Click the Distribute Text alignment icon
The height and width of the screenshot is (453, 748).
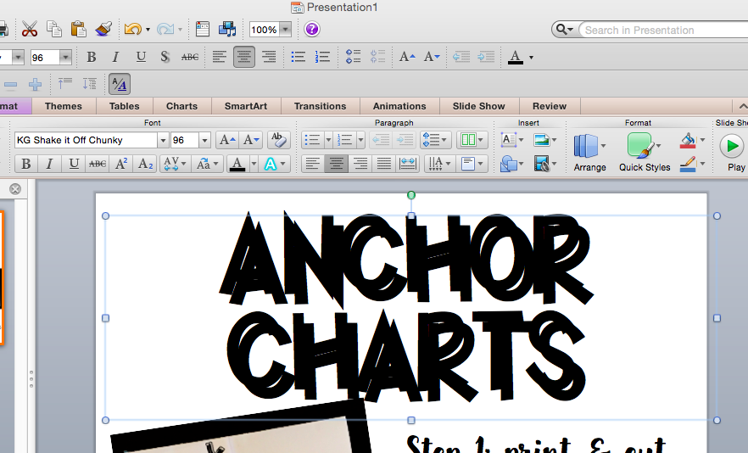(408, 165)
